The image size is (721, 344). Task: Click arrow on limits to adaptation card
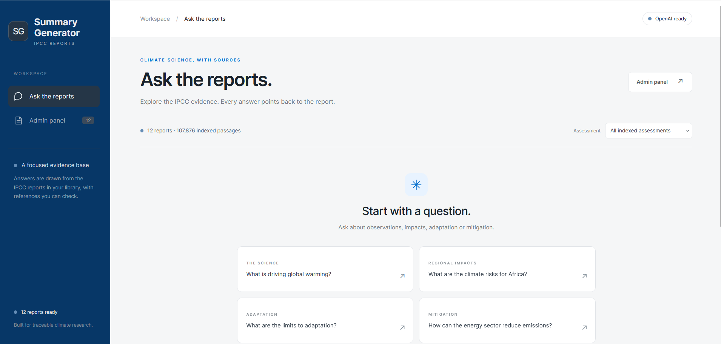coord(402,327)
